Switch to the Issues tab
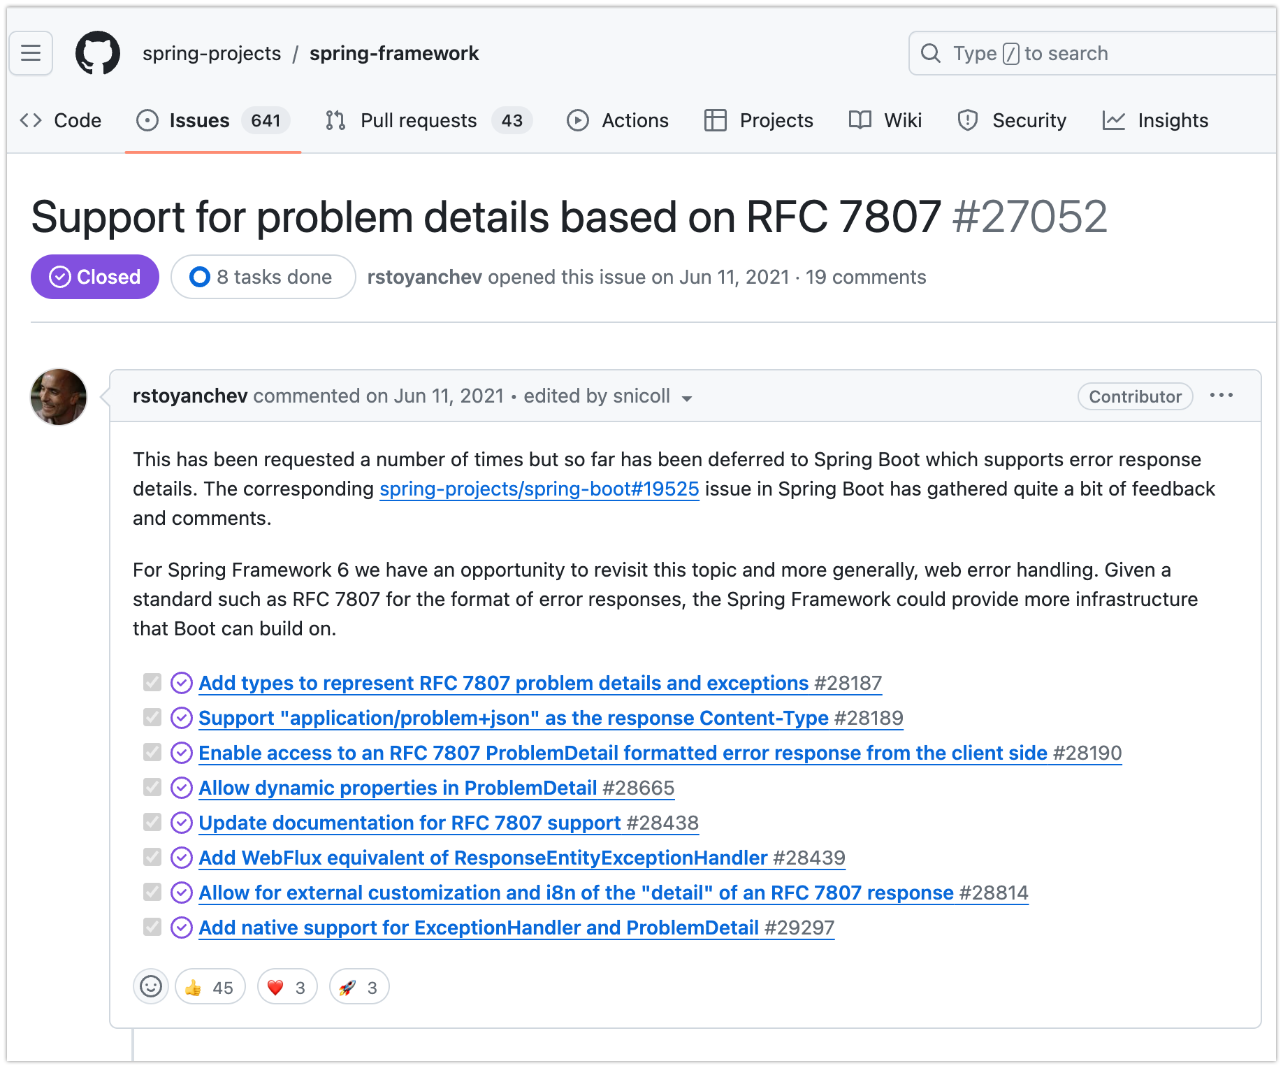Image resolution: width=1283 pixels, height=1068 pixels. tap(212, 120)
